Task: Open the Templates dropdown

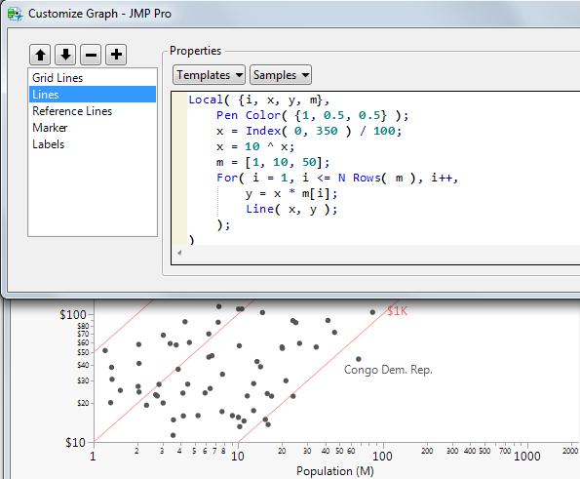Action: pyautogui.click(x=209, y=75)
